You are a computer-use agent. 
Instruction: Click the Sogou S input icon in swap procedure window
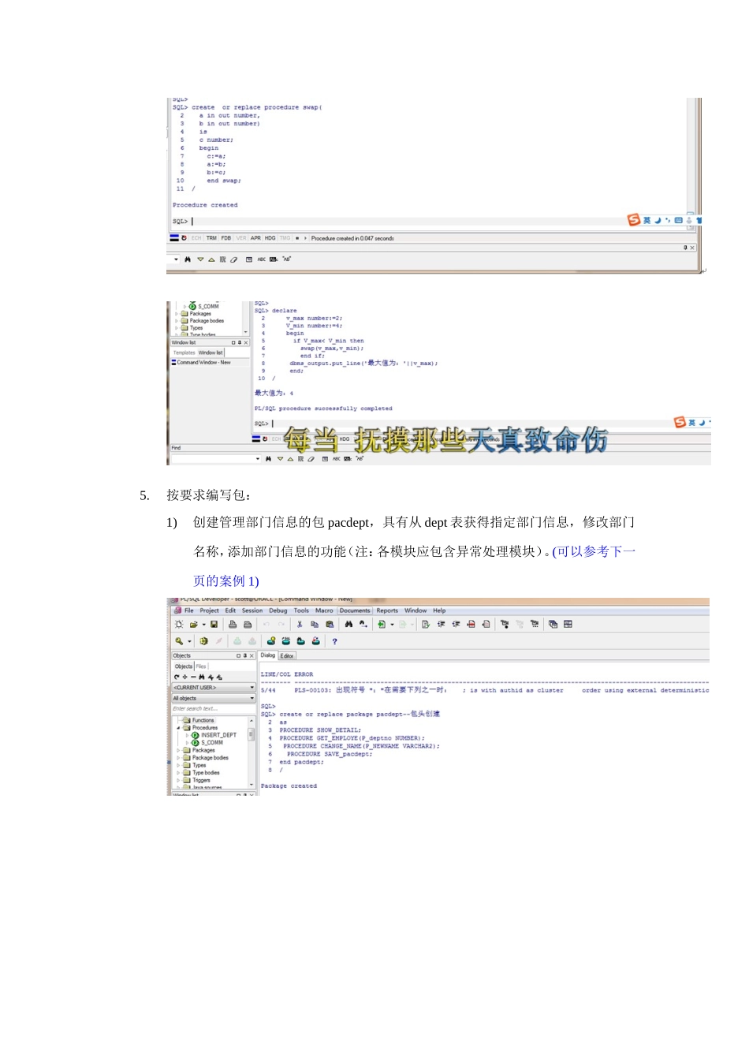pos(634,220)
